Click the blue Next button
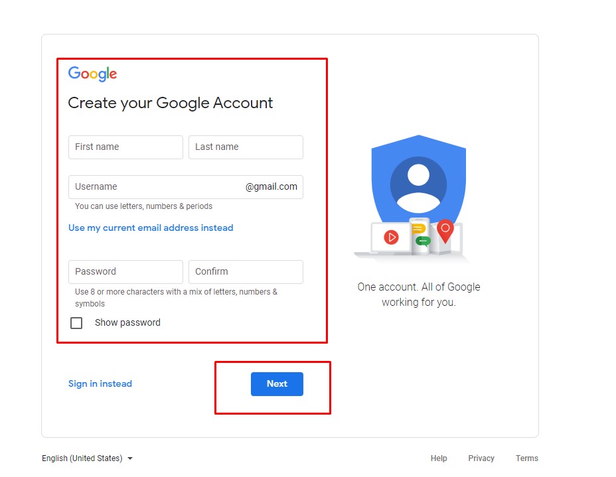 tap(277, 384)
